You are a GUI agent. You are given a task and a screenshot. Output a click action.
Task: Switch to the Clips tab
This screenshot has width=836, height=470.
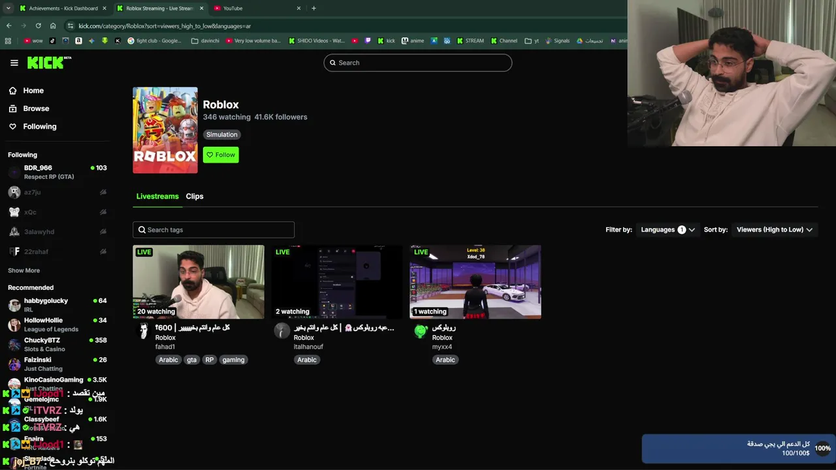pos(195,196)
